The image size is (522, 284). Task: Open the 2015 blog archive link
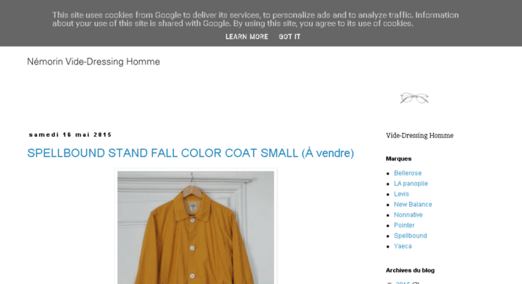point(403,283)
